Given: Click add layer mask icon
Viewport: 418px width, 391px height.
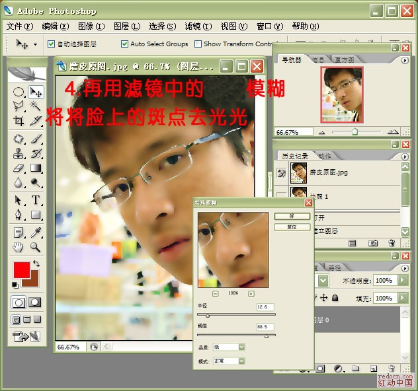Looking at the screenshot, I should [x=320, y=369].
